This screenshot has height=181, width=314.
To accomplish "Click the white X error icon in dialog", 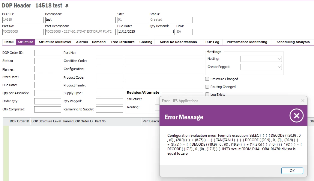I will pos(296,115).
